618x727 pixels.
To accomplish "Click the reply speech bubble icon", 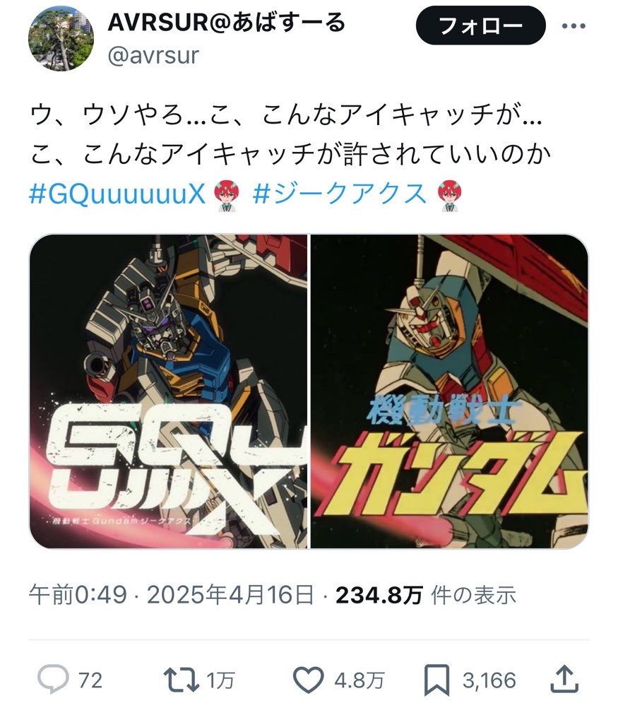I will pos(53,680).
